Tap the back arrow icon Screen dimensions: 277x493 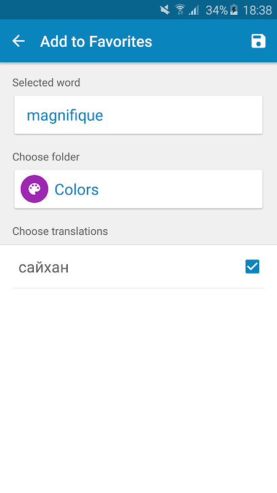tap(18, 41)
